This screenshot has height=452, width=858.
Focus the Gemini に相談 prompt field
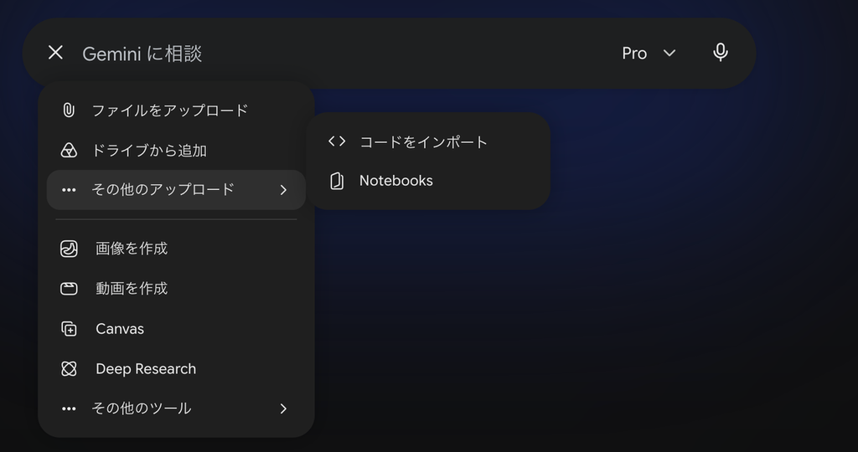point(344,54)
